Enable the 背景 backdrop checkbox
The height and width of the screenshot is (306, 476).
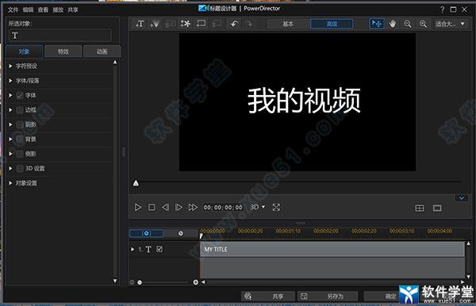pyautogui.click(x=20, y=140)
